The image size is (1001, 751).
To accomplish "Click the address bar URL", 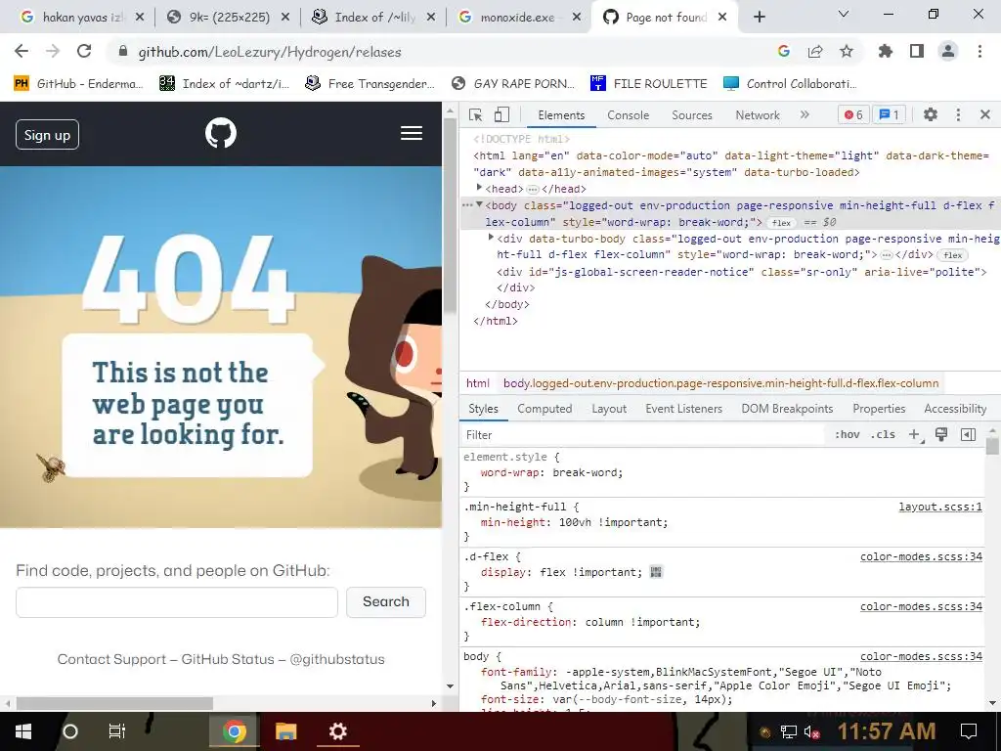I will [x=270, y=53].
